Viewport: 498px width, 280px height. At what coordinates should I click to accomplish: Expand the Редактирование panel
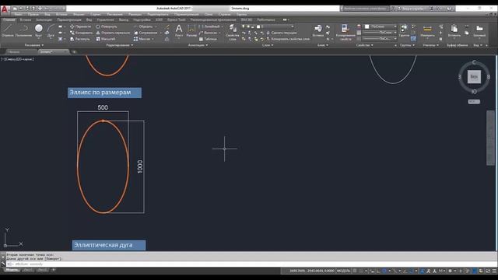pyautogui.click(x=119, y=45)
